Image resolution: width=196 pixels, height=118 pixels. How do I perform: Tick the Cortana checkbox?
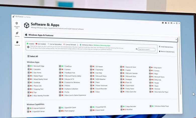coord(150,71)
